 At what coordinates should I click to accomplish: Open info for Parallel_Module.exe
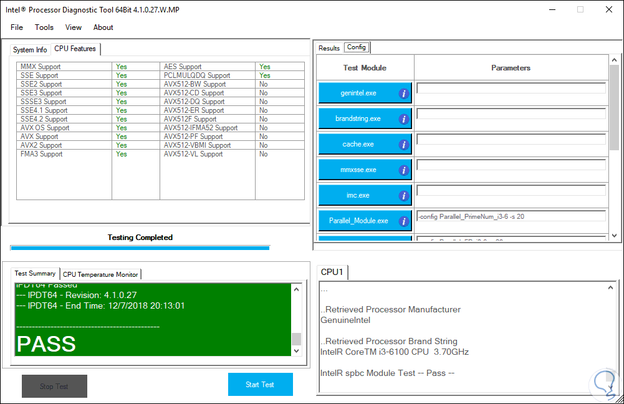click(403, 221)
